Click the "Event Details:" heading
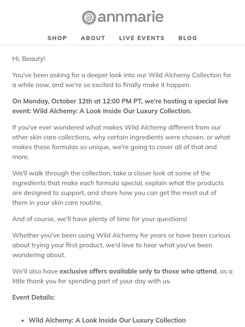Screen dimensions: 245x327 coord(34,297)
